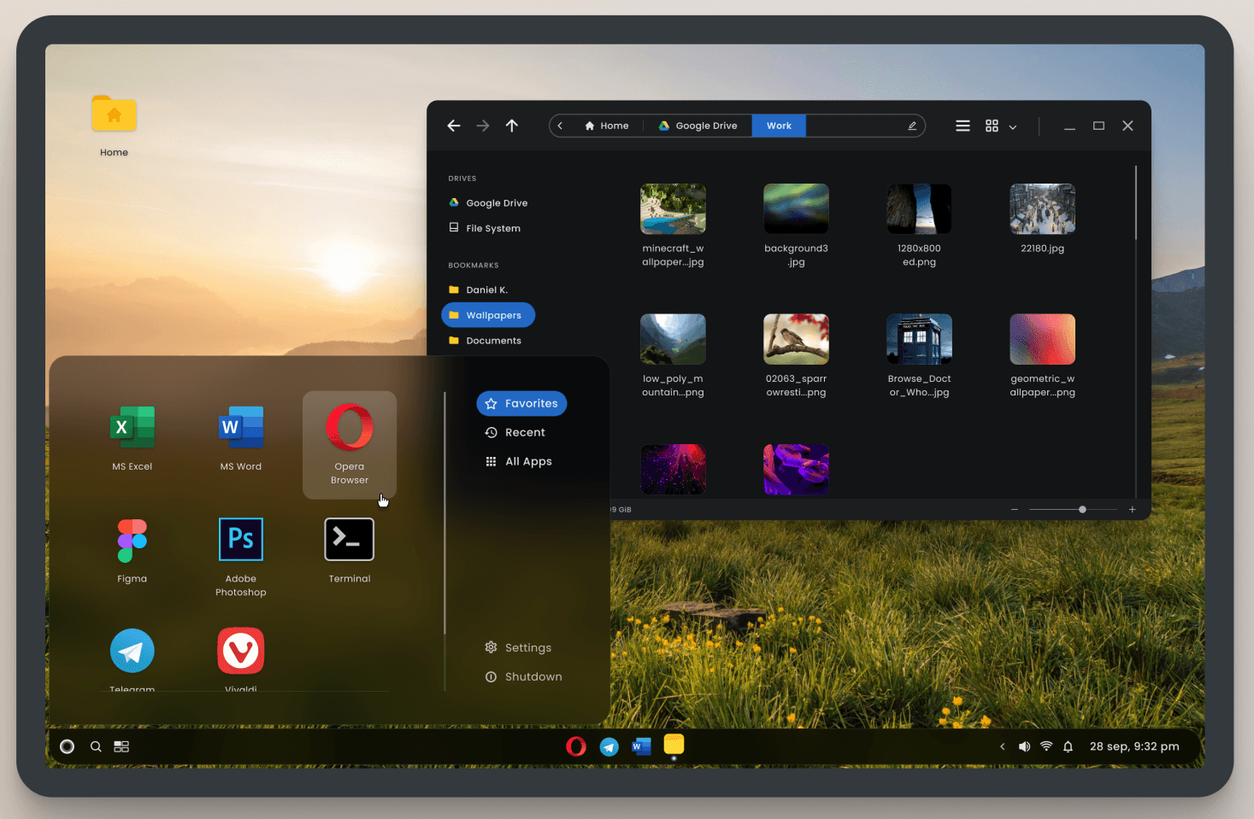Click the launcher app grid scrollbar
The image size is (1254, 819).
(x=444, y=513)
